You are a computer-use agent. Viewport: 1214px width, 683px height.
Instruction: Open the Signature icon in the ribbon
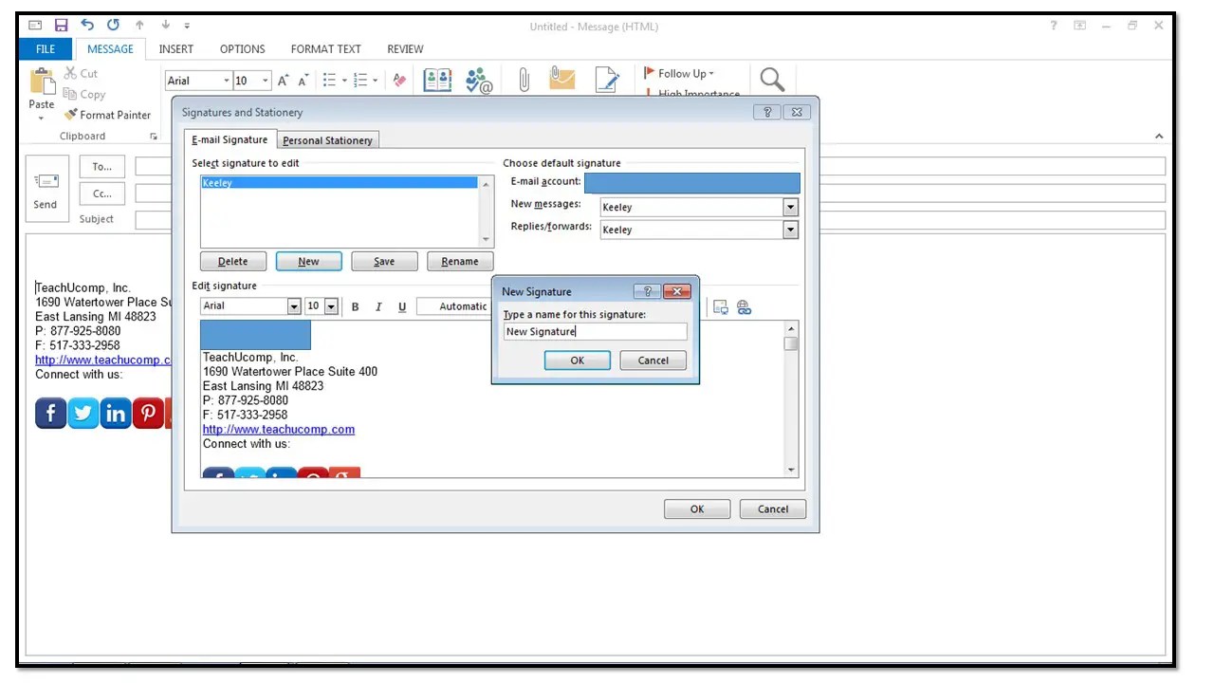click(607, 79)
